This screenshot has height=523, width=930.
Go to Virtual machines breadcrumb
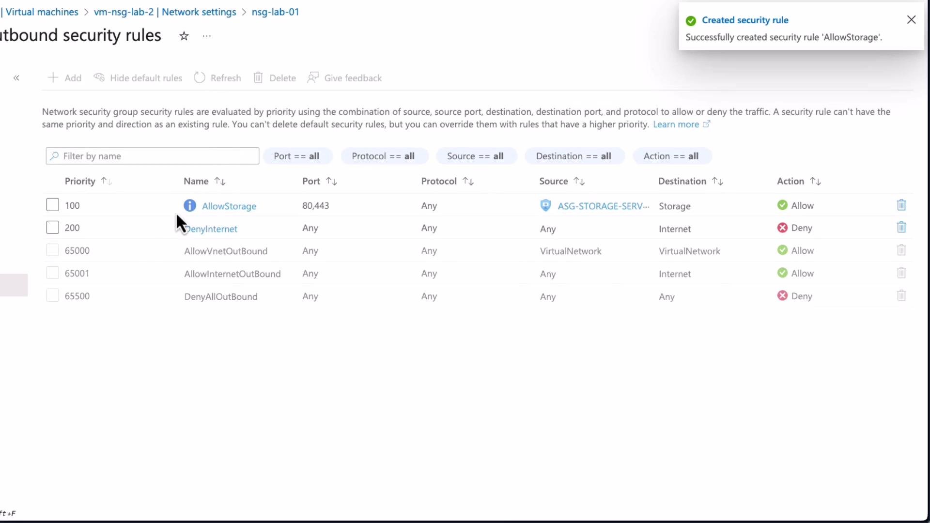pyautogui.click(x=42, y=12)
